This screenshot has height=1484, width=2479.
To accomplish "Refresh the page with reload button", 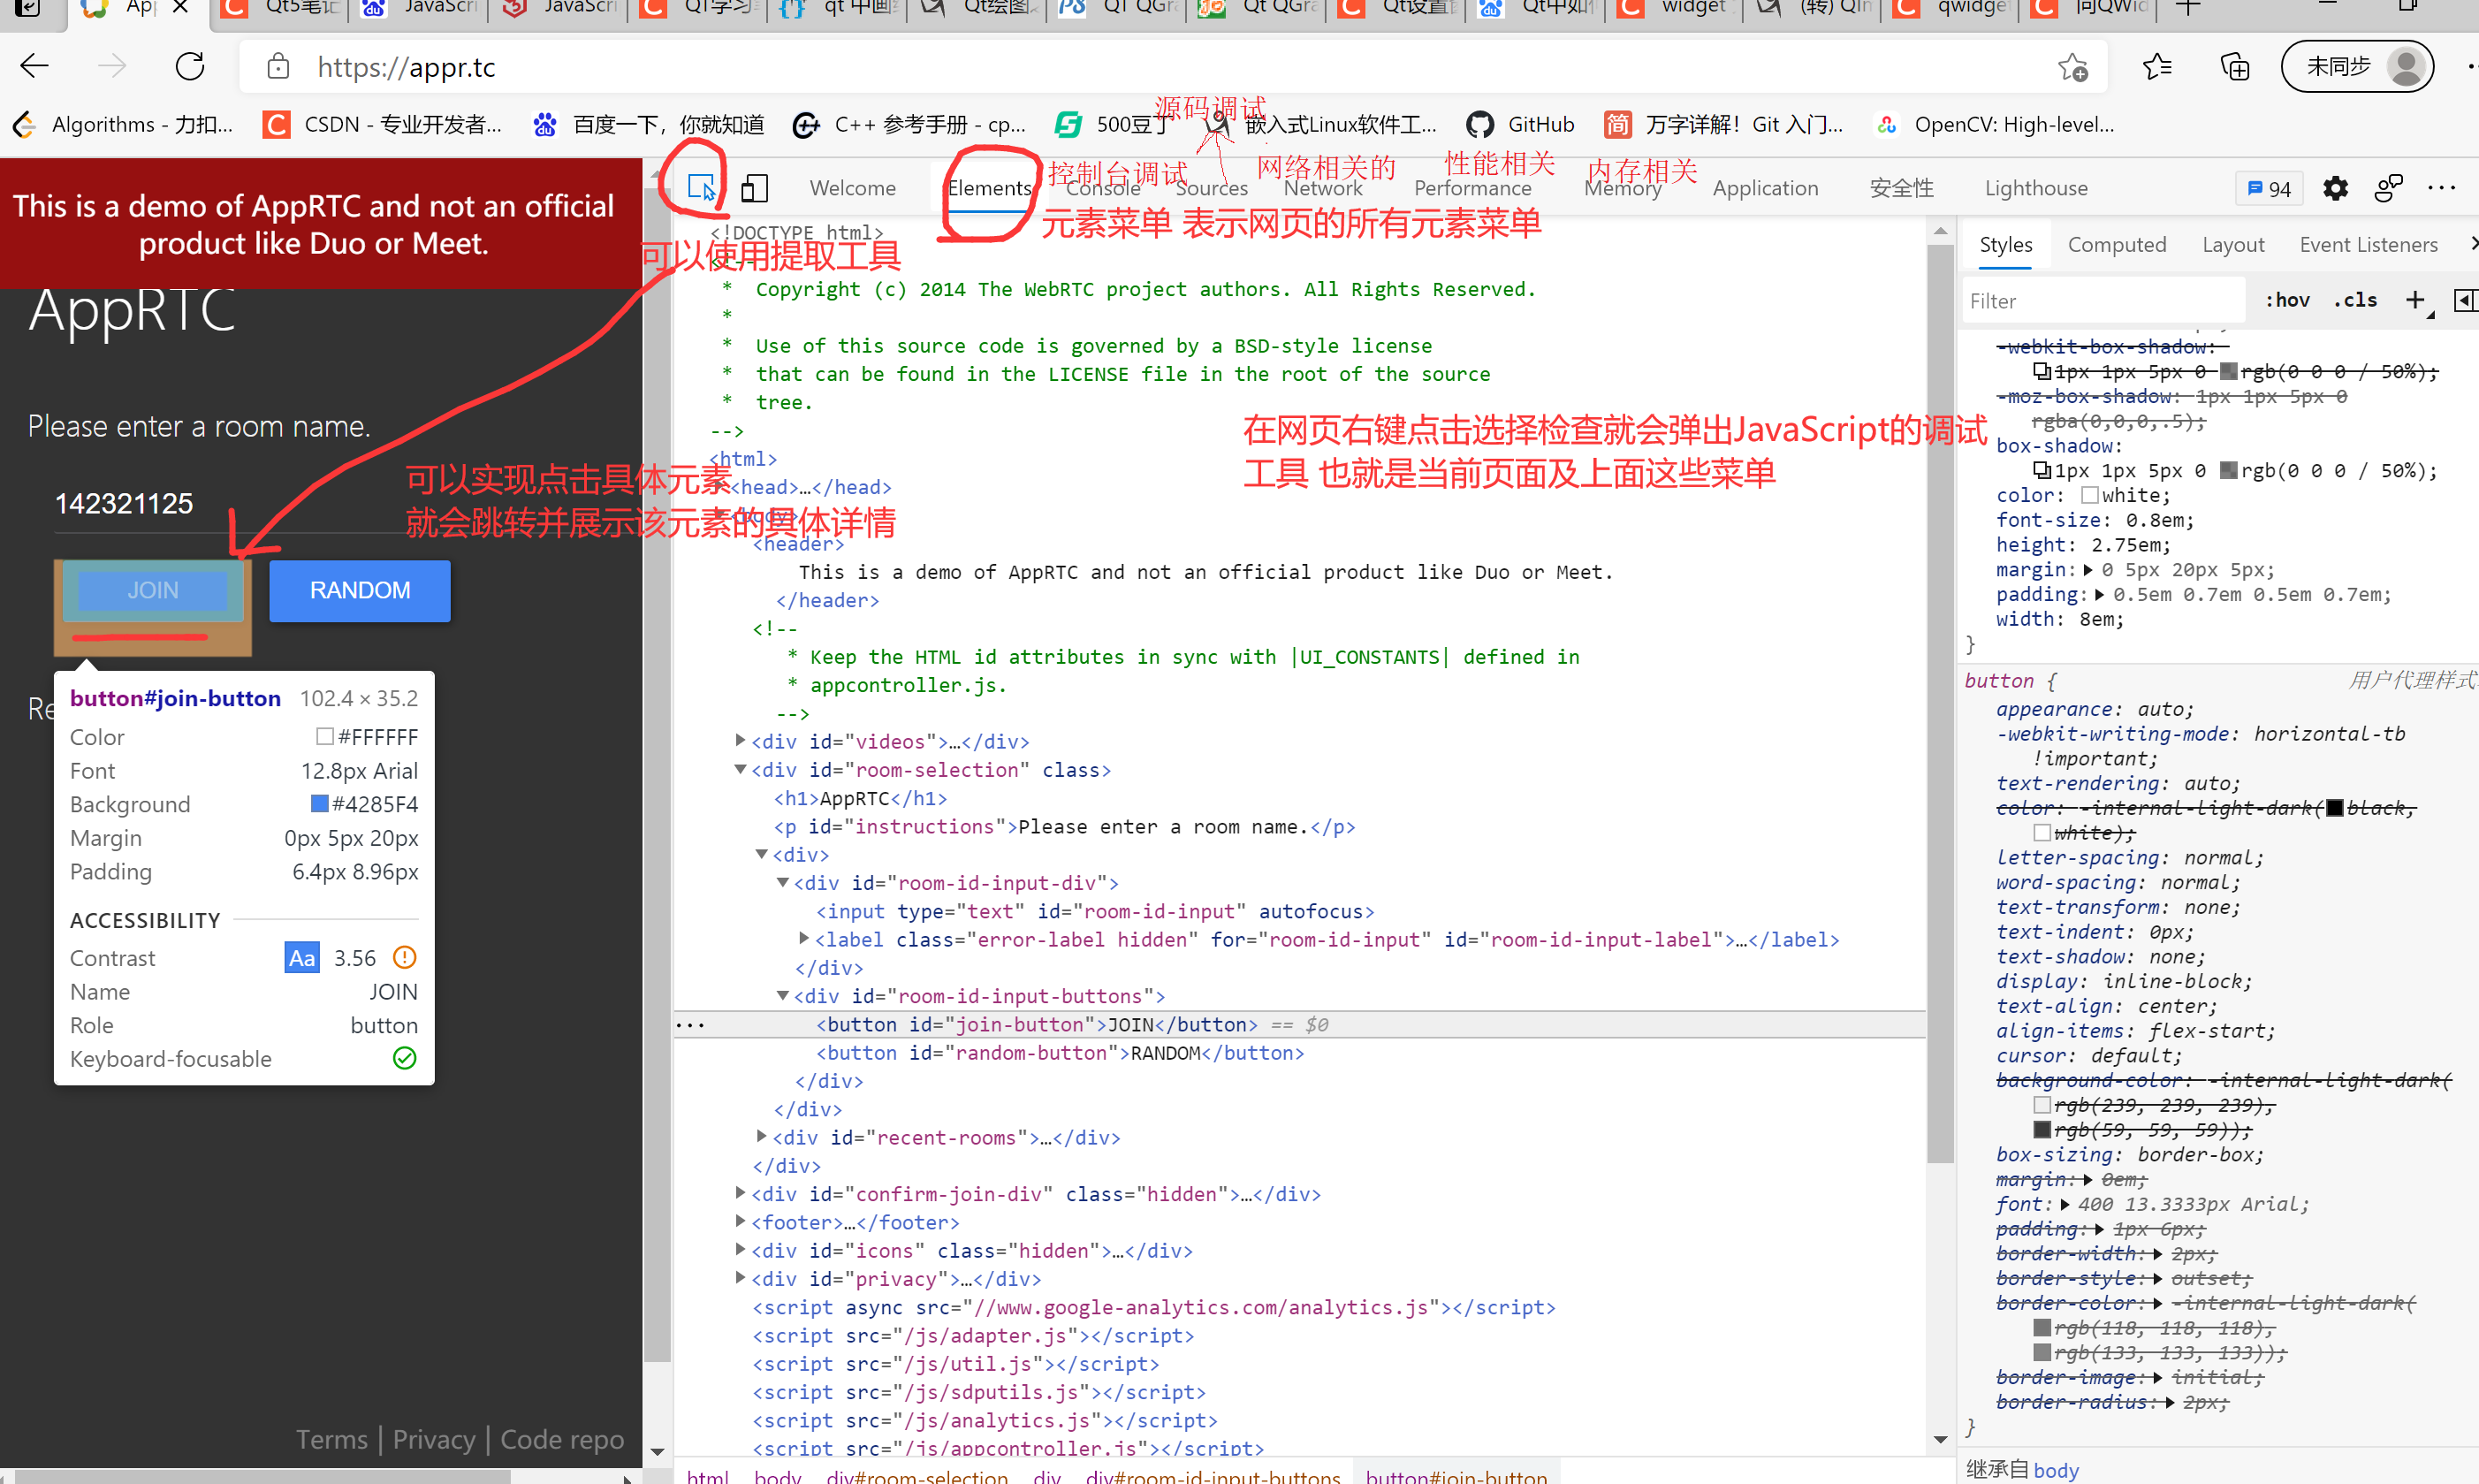I will pyautogui.click(x=190, y=67).
